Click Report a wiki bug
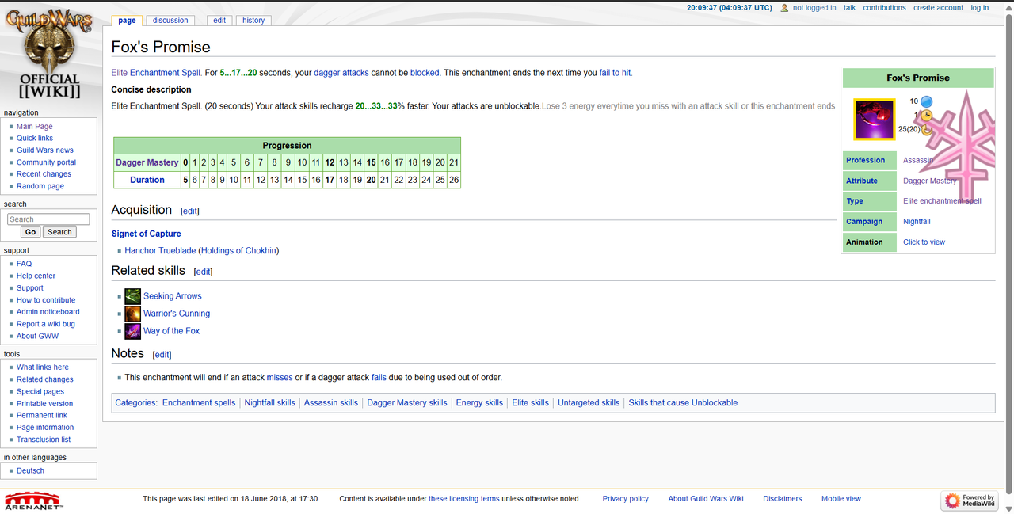 pyautogui.click(x=46, y=324)
